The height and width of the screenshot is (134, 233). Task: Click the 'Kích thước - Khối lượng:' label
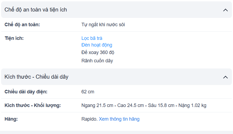33,105
